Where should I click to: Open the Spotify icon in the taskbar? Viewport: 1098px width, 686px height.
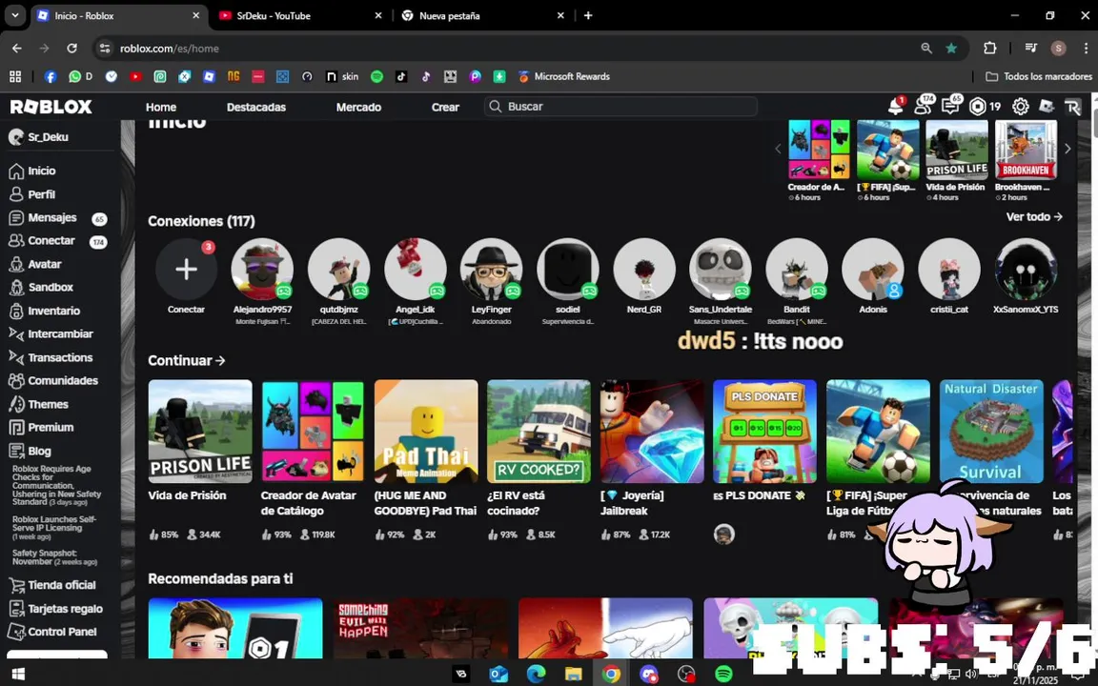(723, 674)
